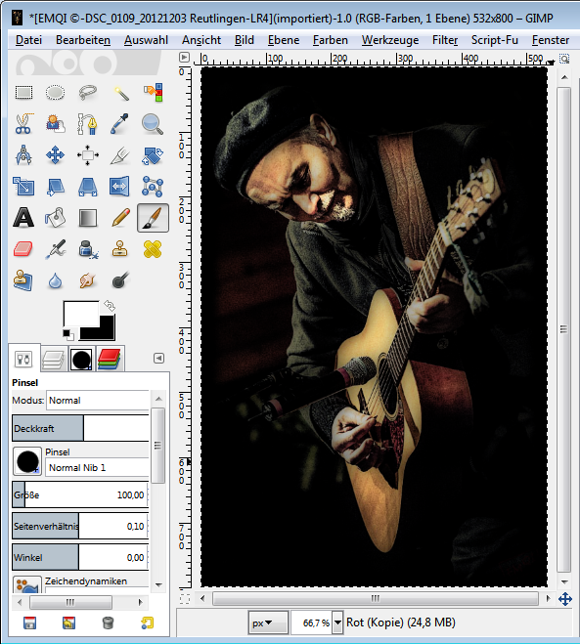Switch to the Channels dock tab
Image resolution: width=580 pixels, height=644 pixels.
(110, 360)
